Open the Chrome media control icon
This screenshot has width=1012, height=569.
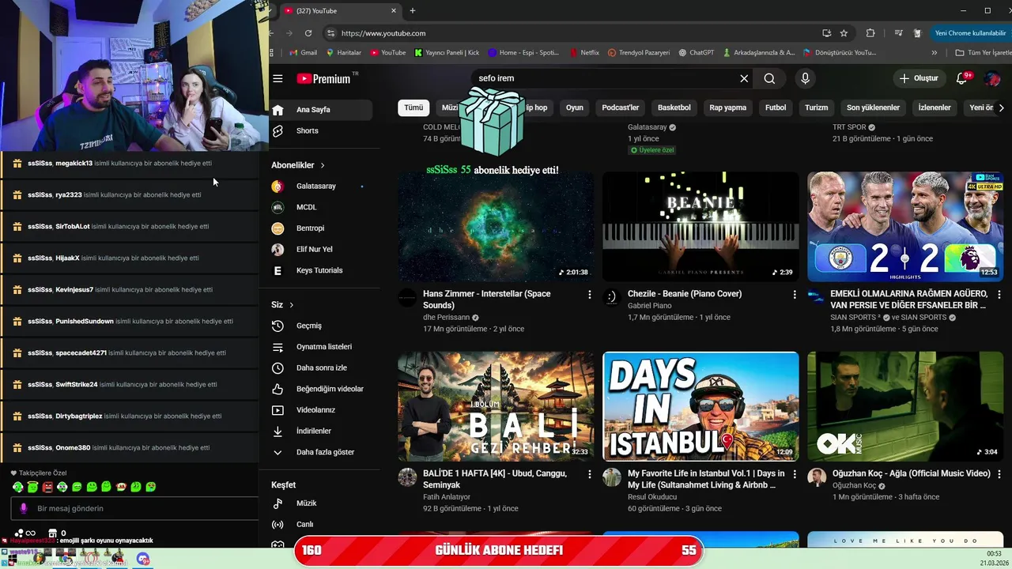point(898,33)
